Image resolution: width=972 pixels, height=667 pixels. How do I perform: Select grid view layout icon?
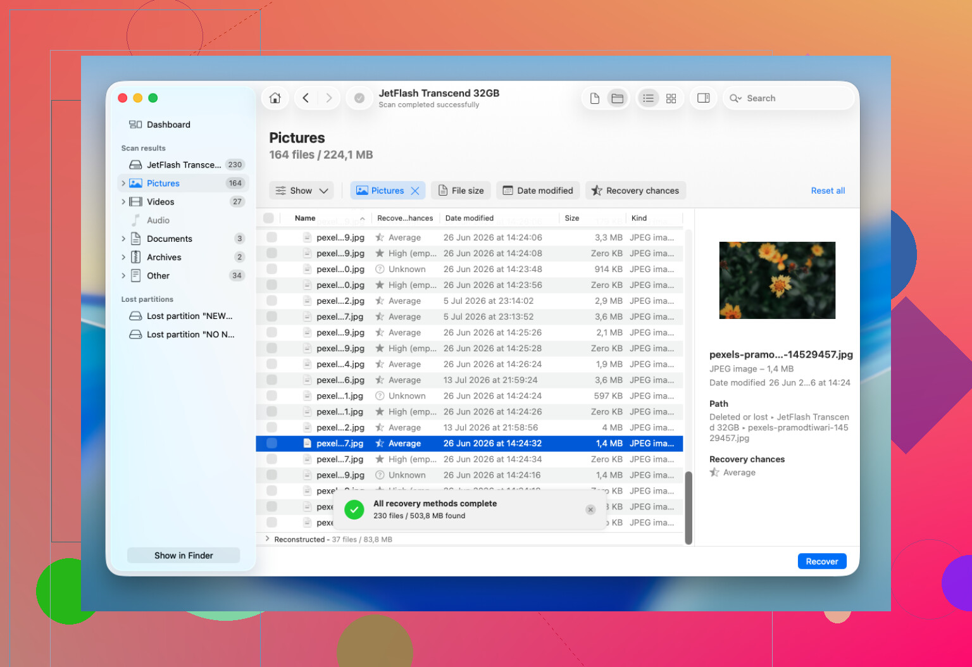[x=671, y=98]
